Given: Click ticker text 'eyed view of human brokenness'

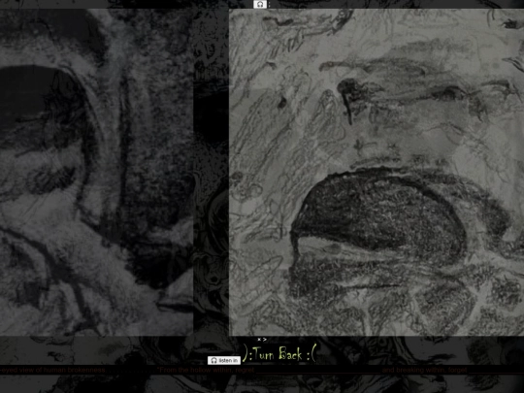Looking at the screenshot, I should (52, 370).
